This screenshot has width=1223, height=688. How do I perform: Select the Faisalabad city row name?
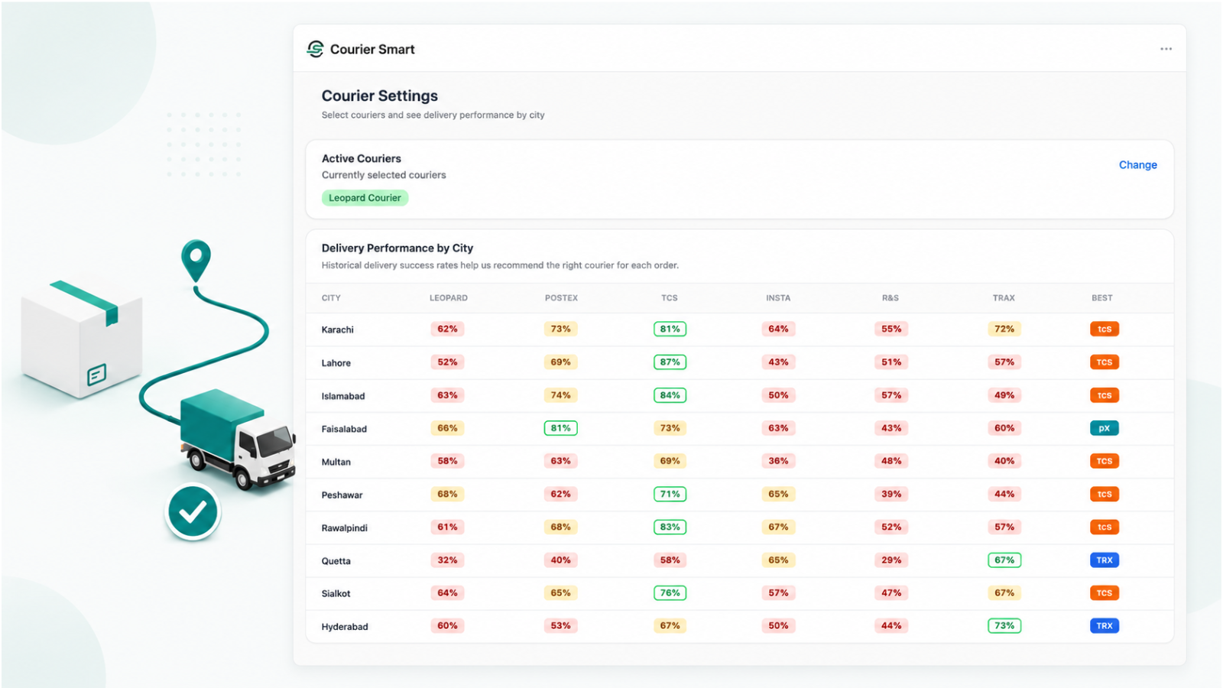coord(344,429)
